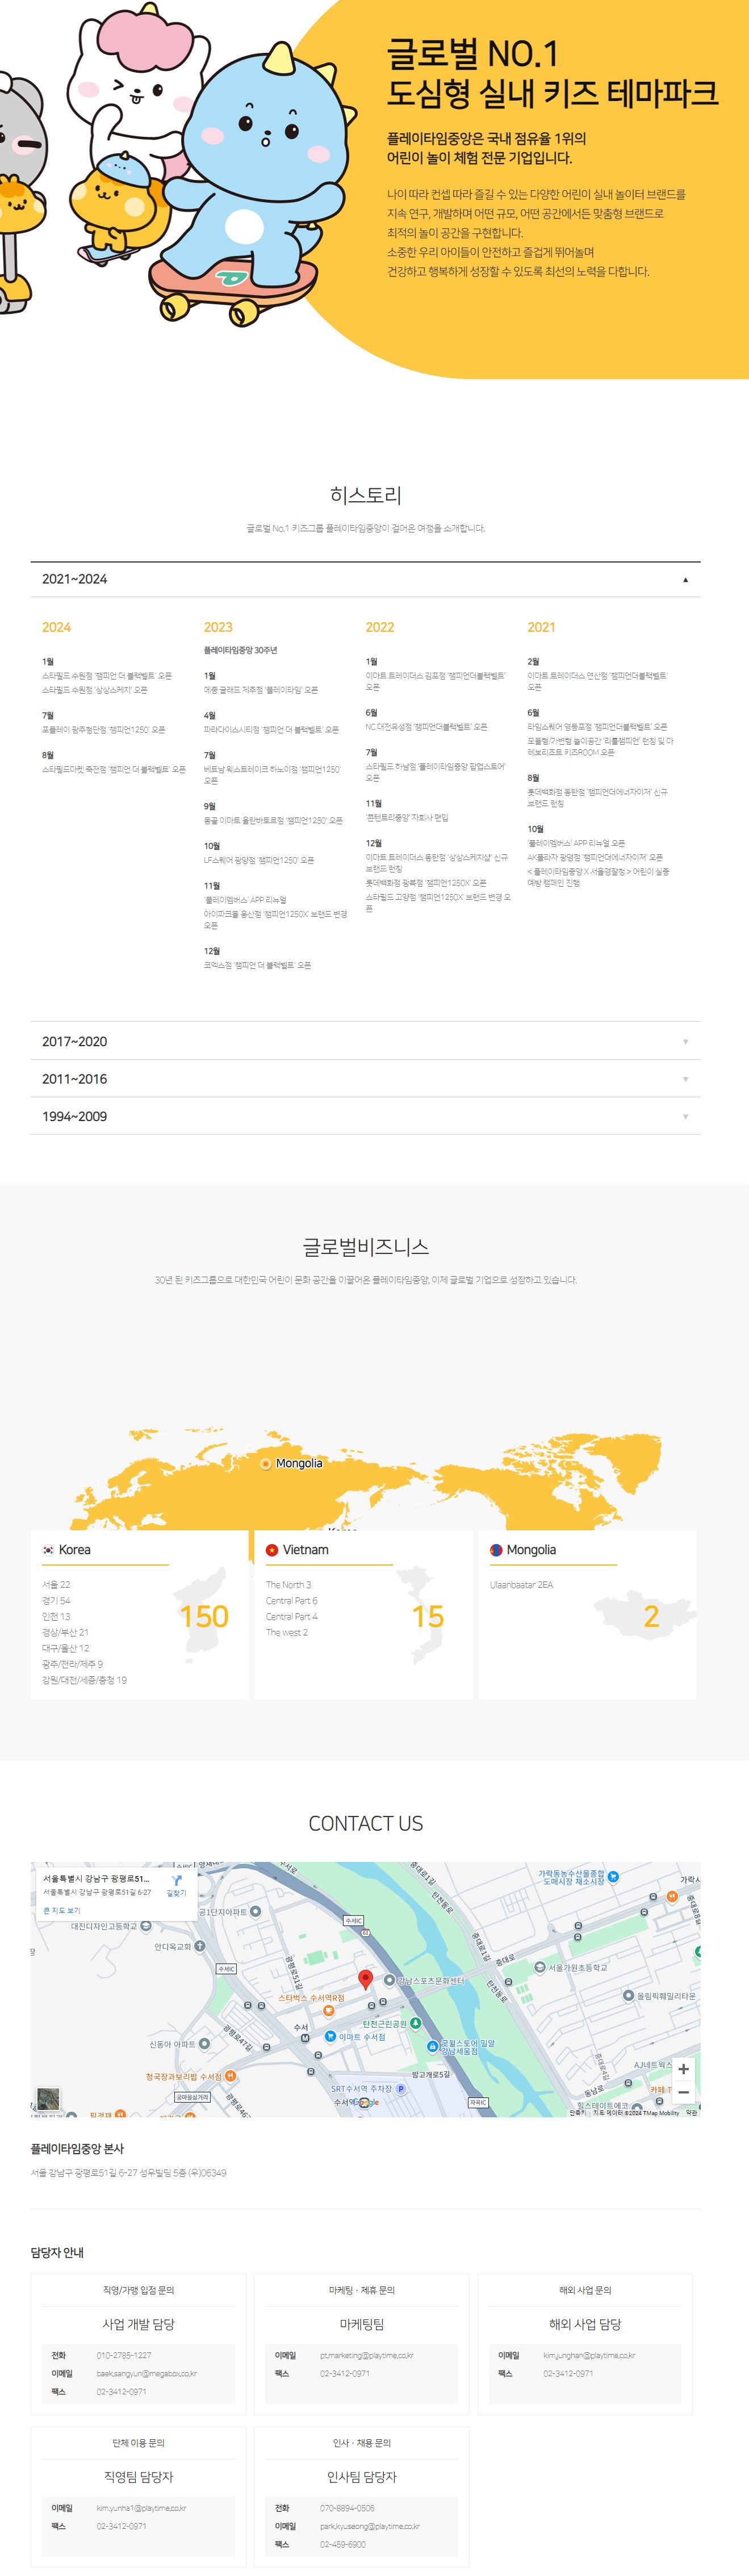Screen dimensions: 749x2576
Task: Click the Korea flag icon
Action: (x=48, y=1550)
